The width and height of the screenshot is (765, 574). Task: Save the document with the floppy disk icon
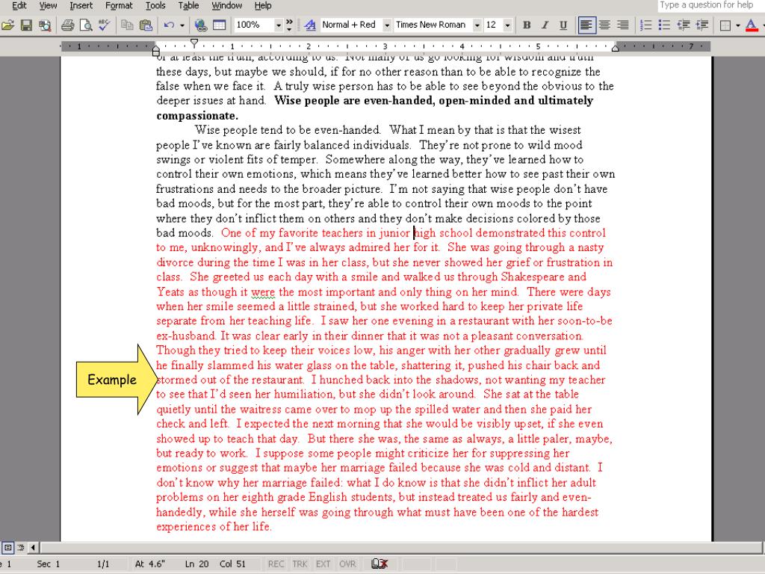click(x=26, y=25)
